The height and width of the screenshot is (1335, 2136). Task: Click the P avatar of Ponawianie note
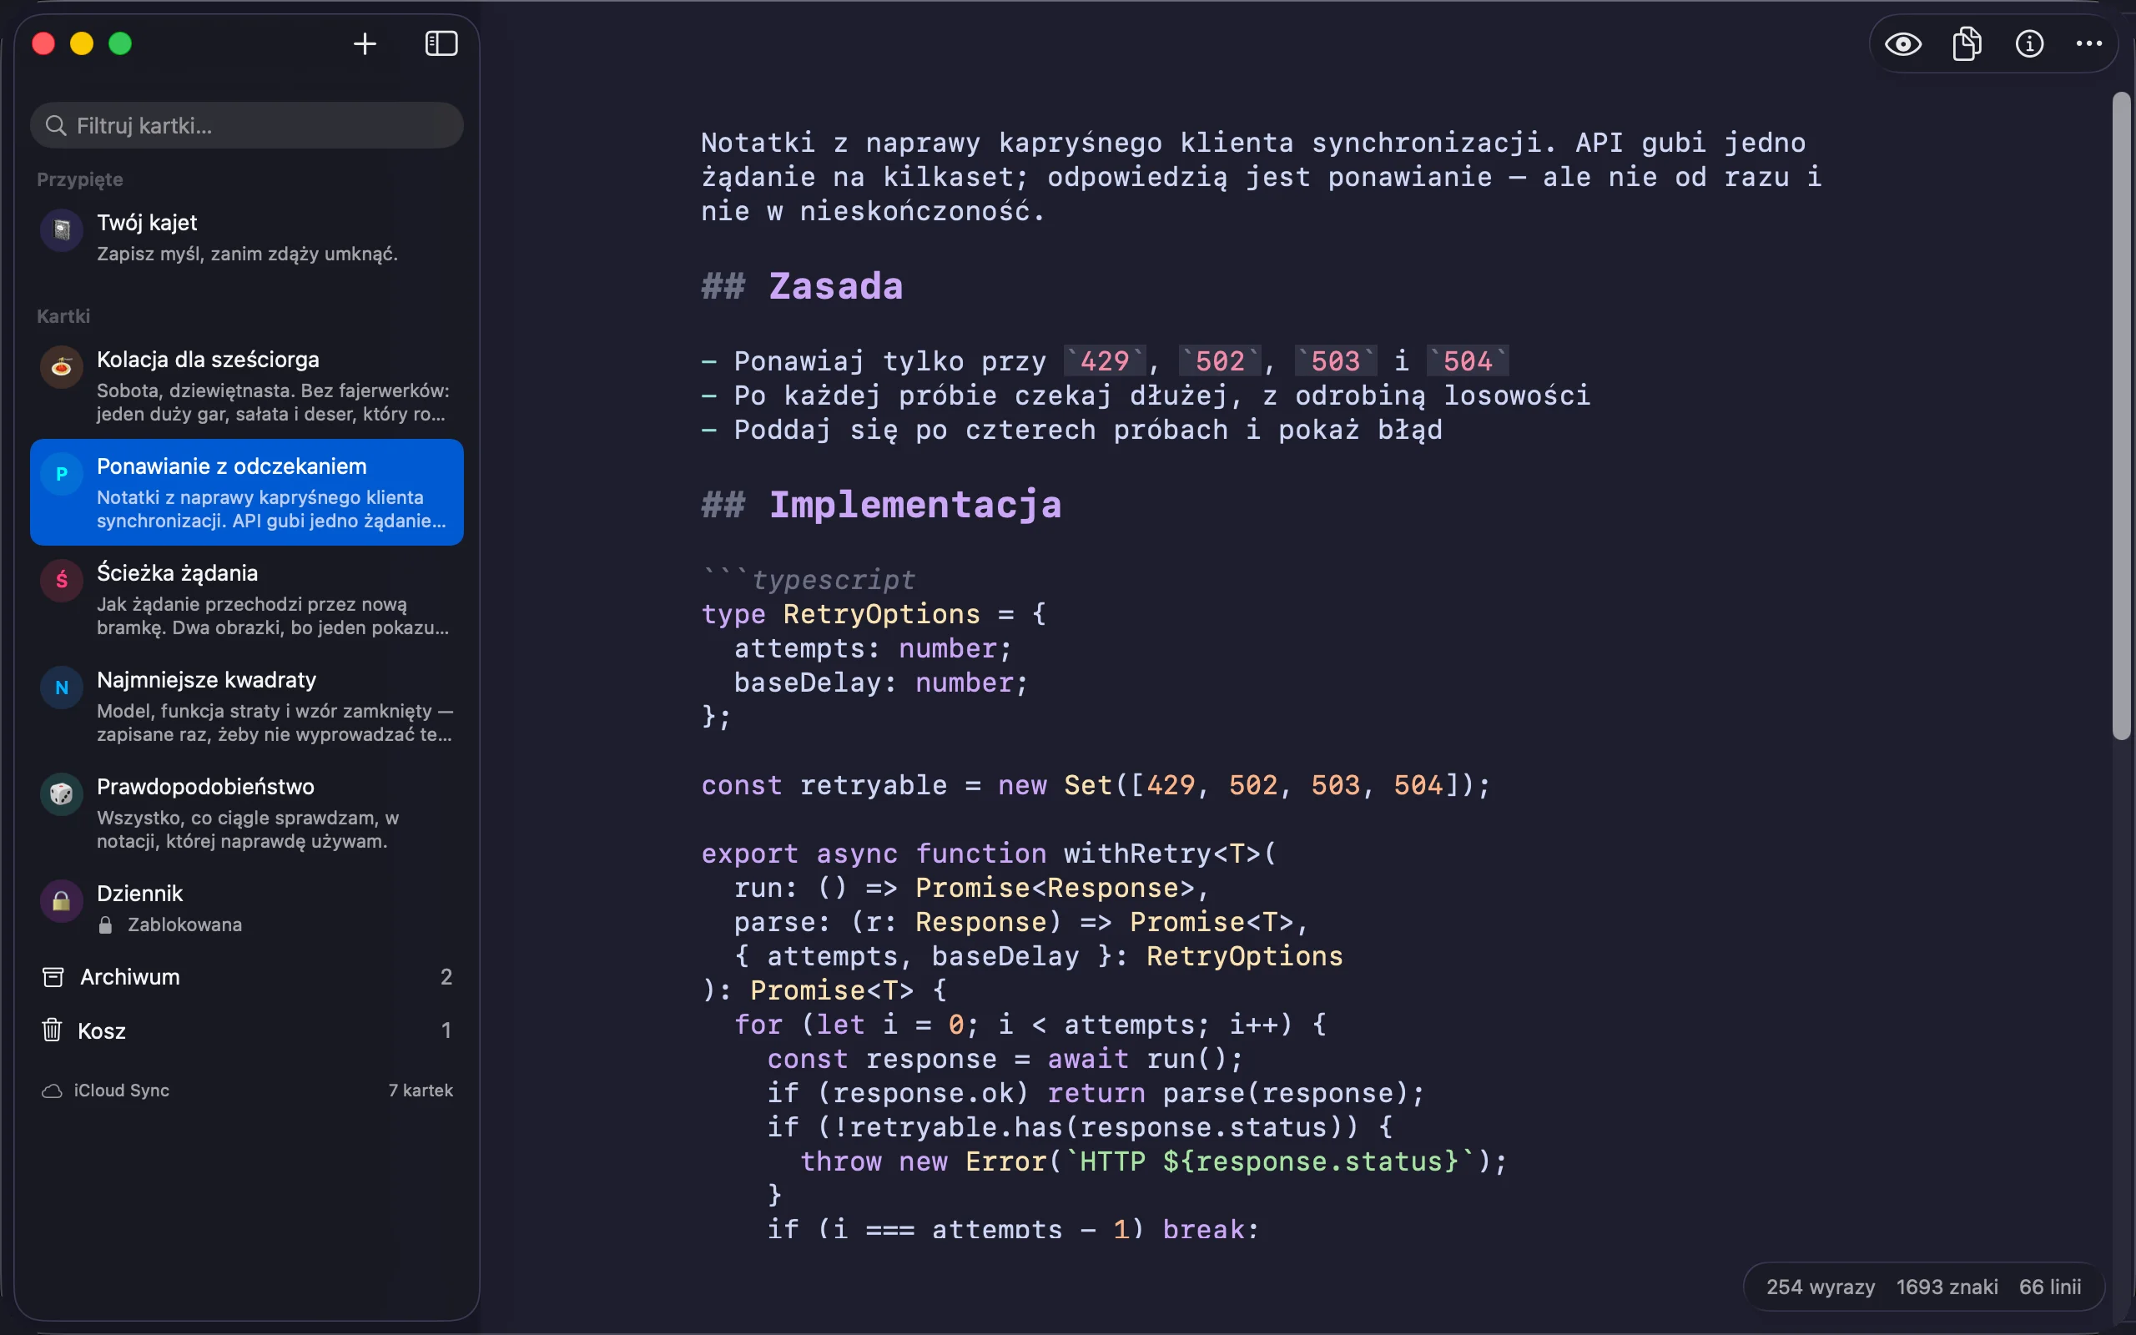[62, 474]
